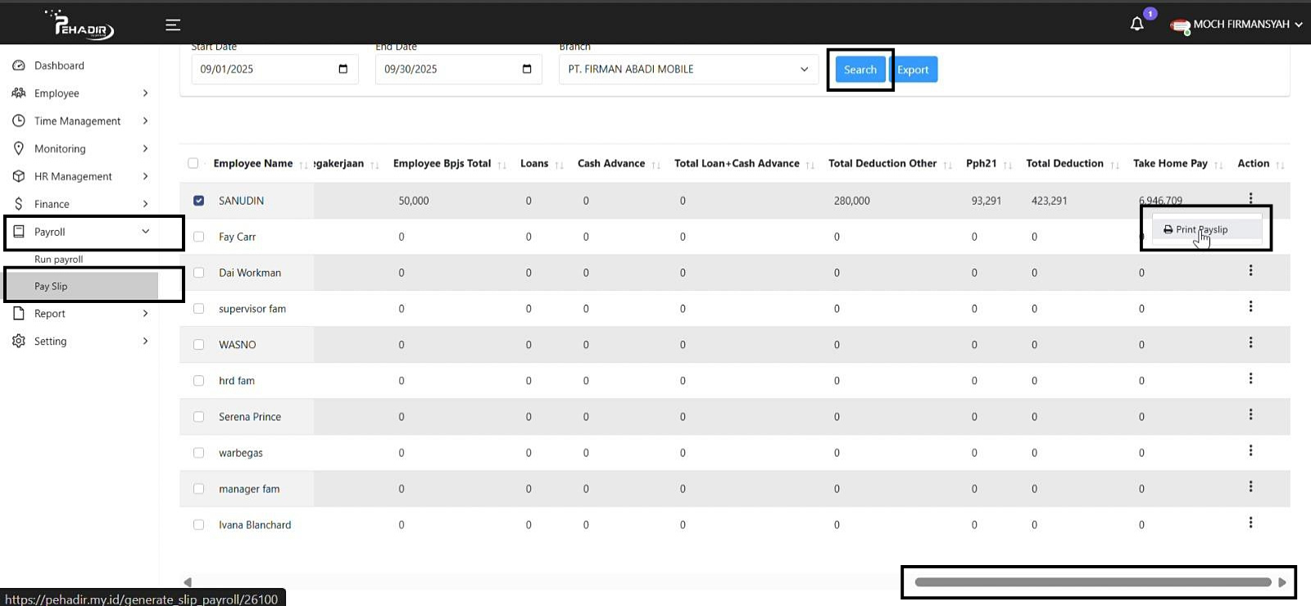Click the blue Search button

click(860, 70)
